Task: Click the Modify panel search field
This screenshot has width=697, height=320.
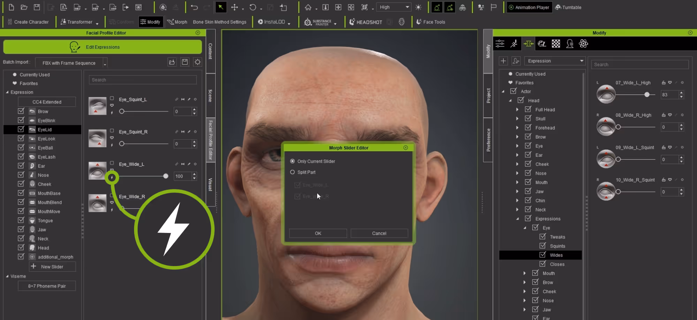Action: pyautogui.click(x=640, y=64)
